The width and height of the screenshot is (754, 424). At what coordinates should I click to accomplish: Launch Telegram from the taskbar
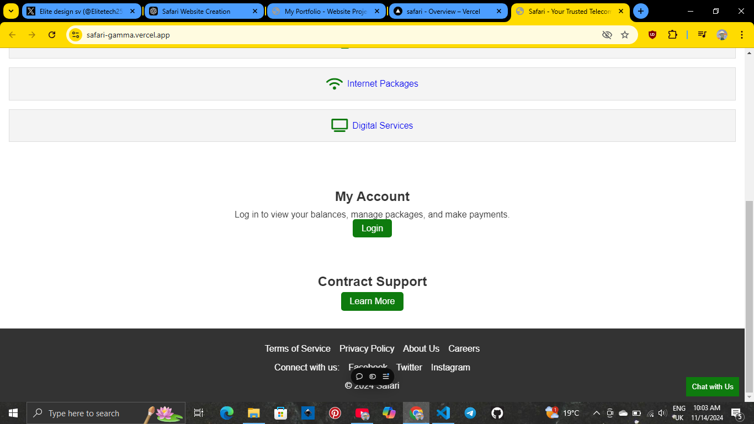470,413
